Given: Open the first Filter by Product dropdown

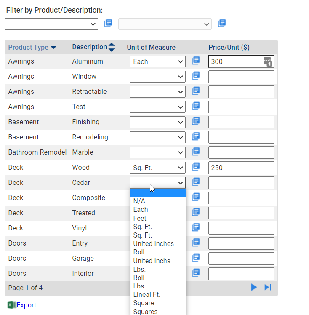Looking at the screenshot, I should [x=51, y=24].
